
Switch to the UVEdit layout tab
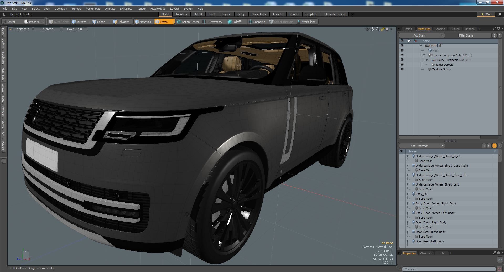tap(198, 14)
